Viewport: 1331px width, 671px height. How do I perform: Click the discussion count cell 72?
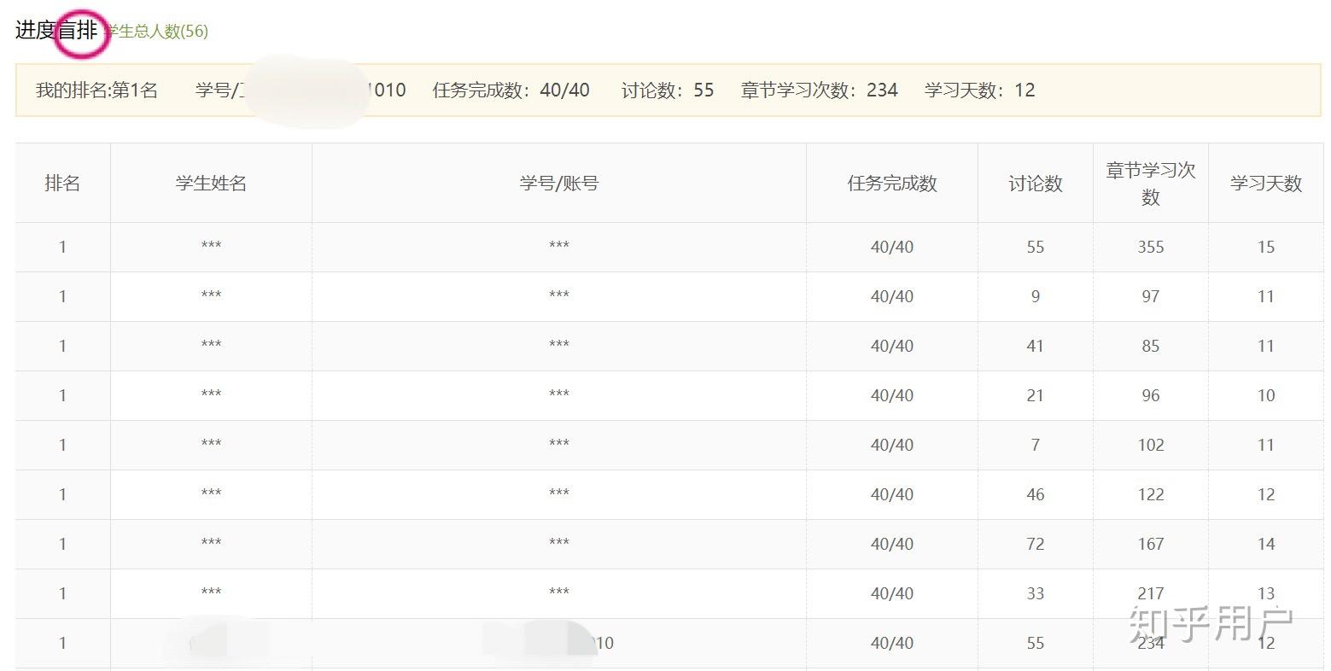(x=1035, y=544)
